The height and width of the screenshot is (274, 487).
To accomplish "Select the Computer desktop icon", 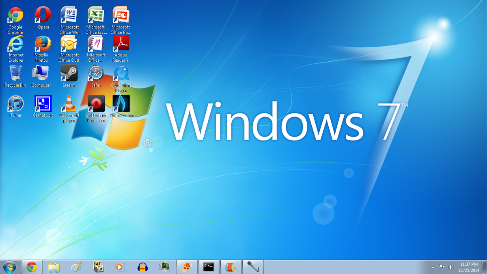I will click(41, 76).
